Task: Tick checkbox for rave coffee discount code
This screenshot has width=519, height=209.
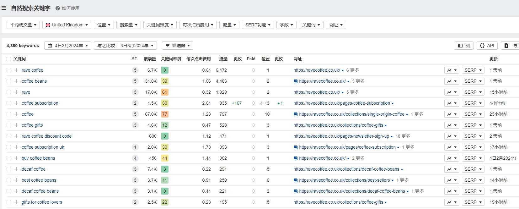Action: click(9, 136)
